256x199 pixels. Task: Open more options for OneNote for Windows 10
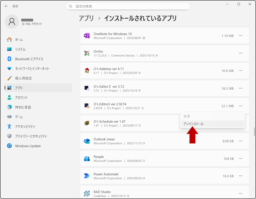coord(241,36)
